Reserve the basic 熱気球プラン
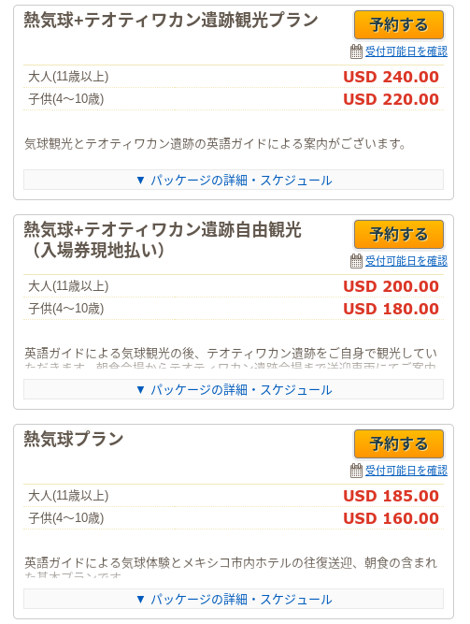 (399, 443)
